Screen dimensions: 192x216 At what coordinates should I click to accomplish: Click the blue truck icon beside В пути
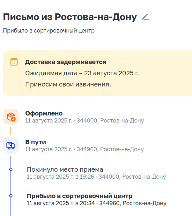pyautogui.click(x=11, y=145)
